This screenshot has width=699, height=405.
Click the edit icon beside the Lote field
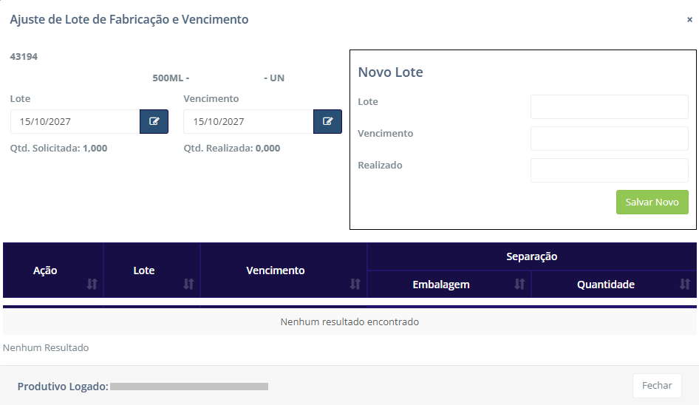pyautogui.click(x=154, y=122)
